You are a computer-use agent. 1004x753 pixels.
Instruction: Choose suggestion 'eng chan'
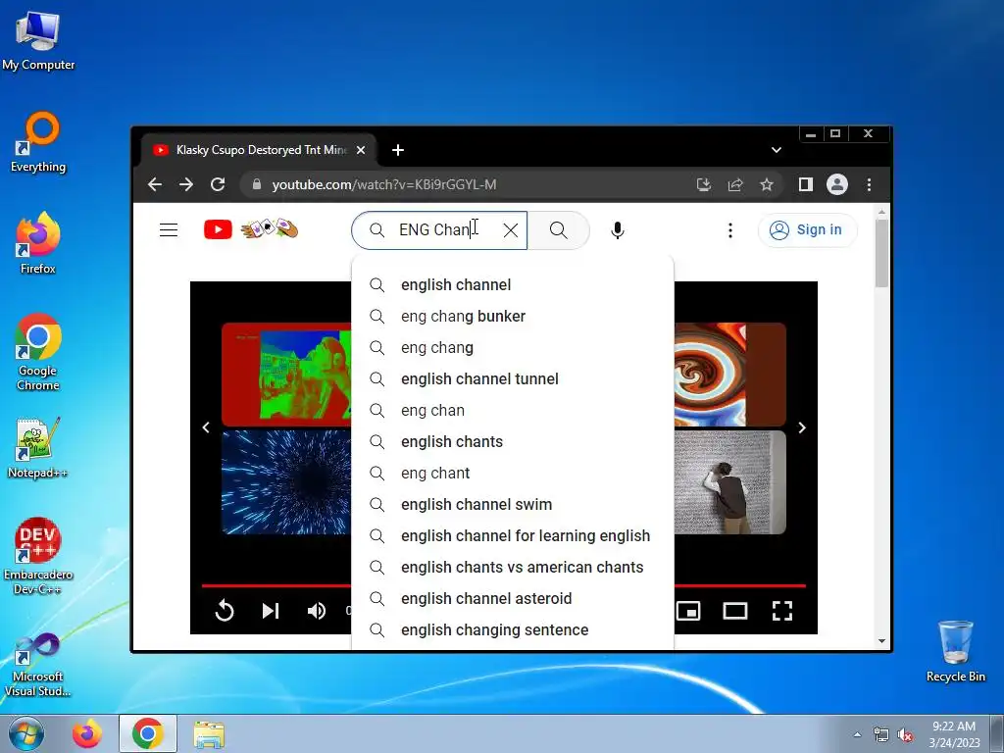click(512, 411)
